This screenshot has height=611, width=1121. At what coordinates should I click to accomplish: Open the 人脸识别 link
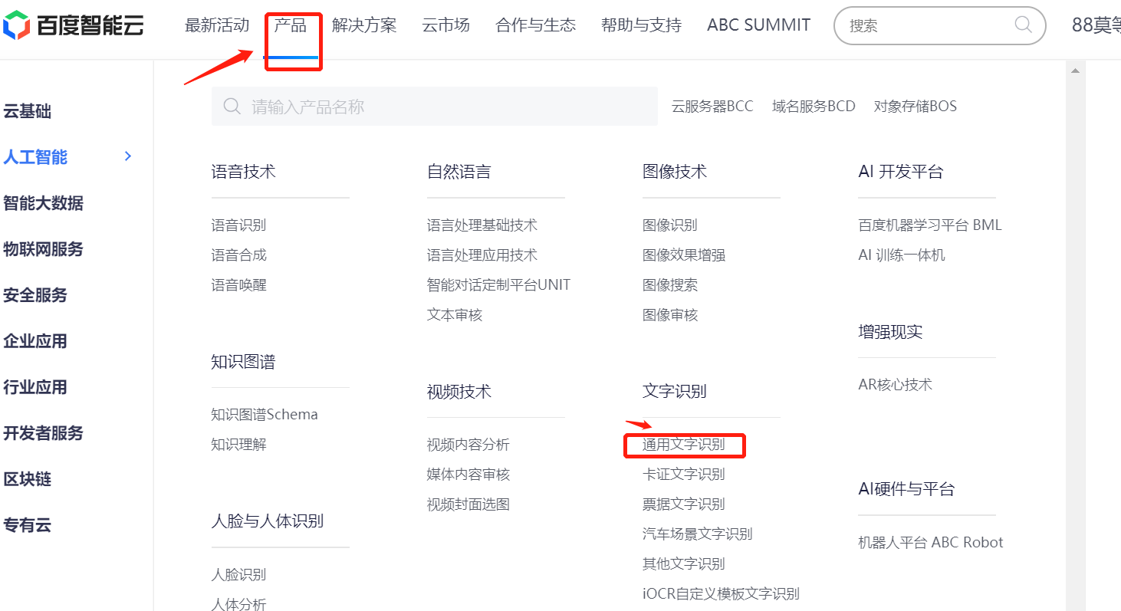pyautogui.click(x=239, y=574)
